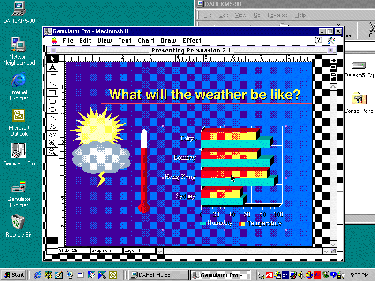Click the Sydney chart label
Screen dimensions: 375x281
pyautogui.click(x=186, y=196)
